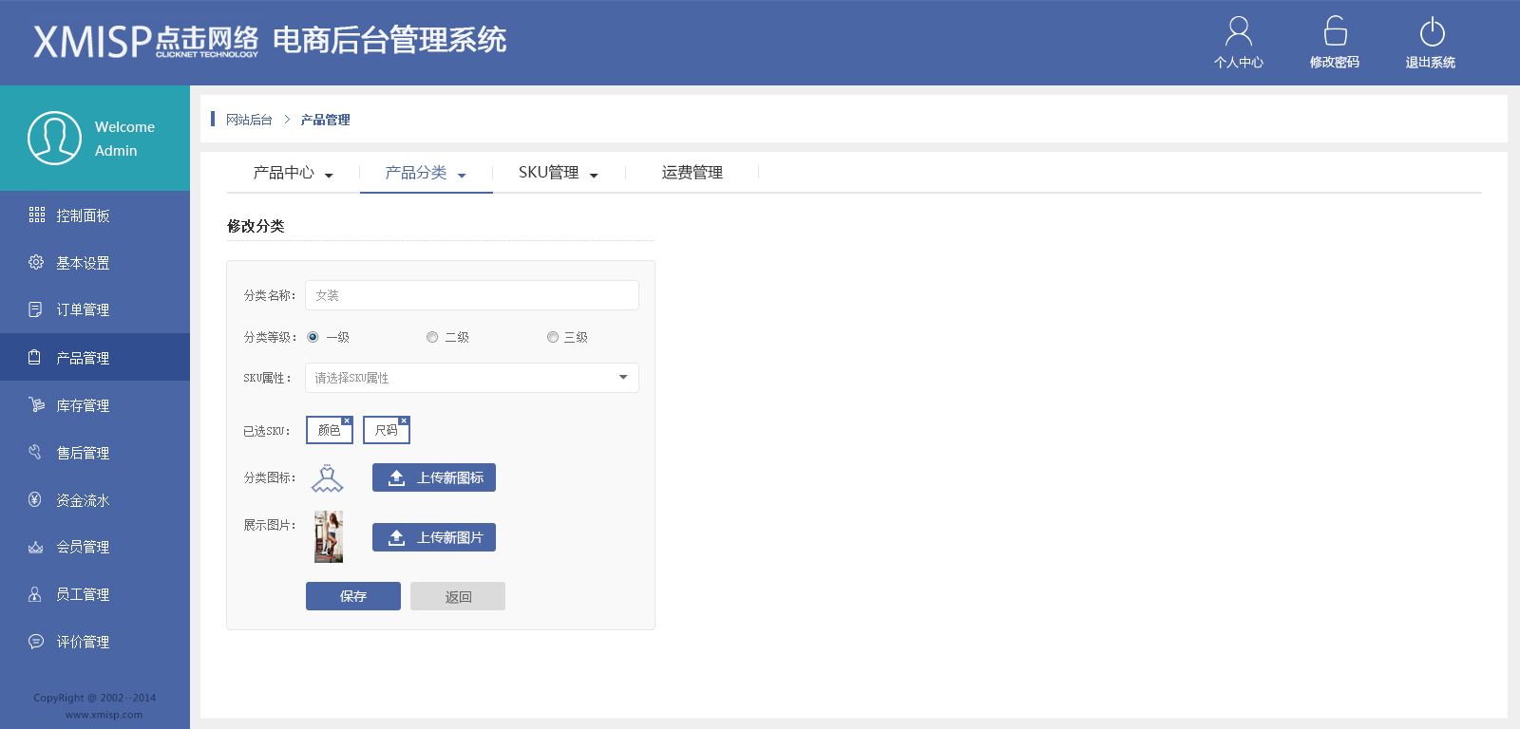Remove the 颜色 SKU tag
The width and height of the screenshot is (1520, 729).
(x=347, y=421)
